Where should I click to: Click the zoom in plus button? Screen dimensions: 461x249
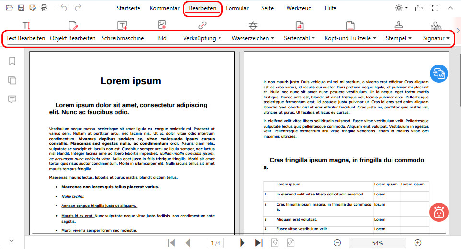[x=418, y=243]
